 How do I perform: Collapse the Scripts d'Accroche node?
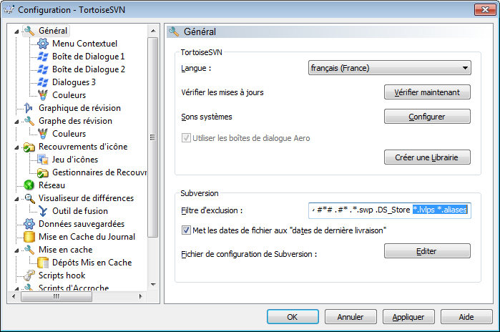16,288
